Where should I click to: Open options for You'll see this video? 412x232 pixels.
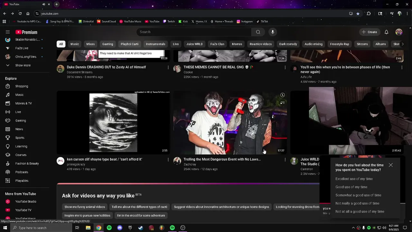402,67
